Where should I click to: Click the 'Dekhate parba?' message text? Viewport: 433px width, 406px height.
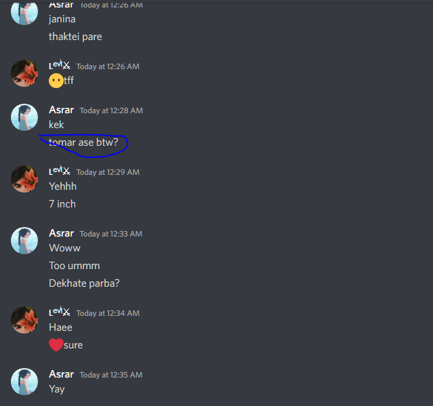click(x=84, y=283)
